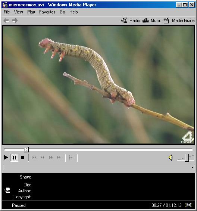Fast forward the video

pos(51,157)
